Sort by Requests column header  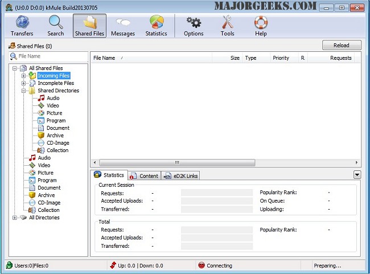point(331,58)
